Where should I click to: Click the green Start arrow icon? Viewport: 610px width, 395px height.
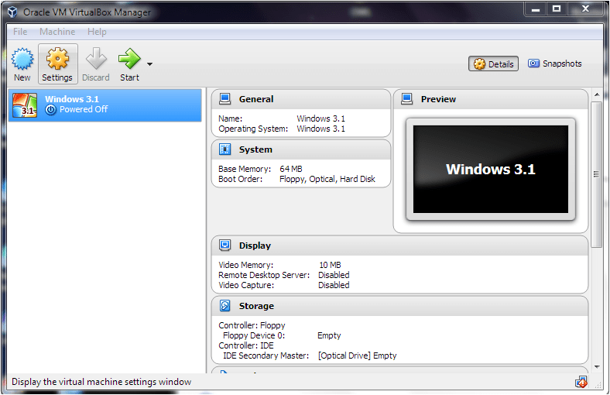click(x=129, y=59)
